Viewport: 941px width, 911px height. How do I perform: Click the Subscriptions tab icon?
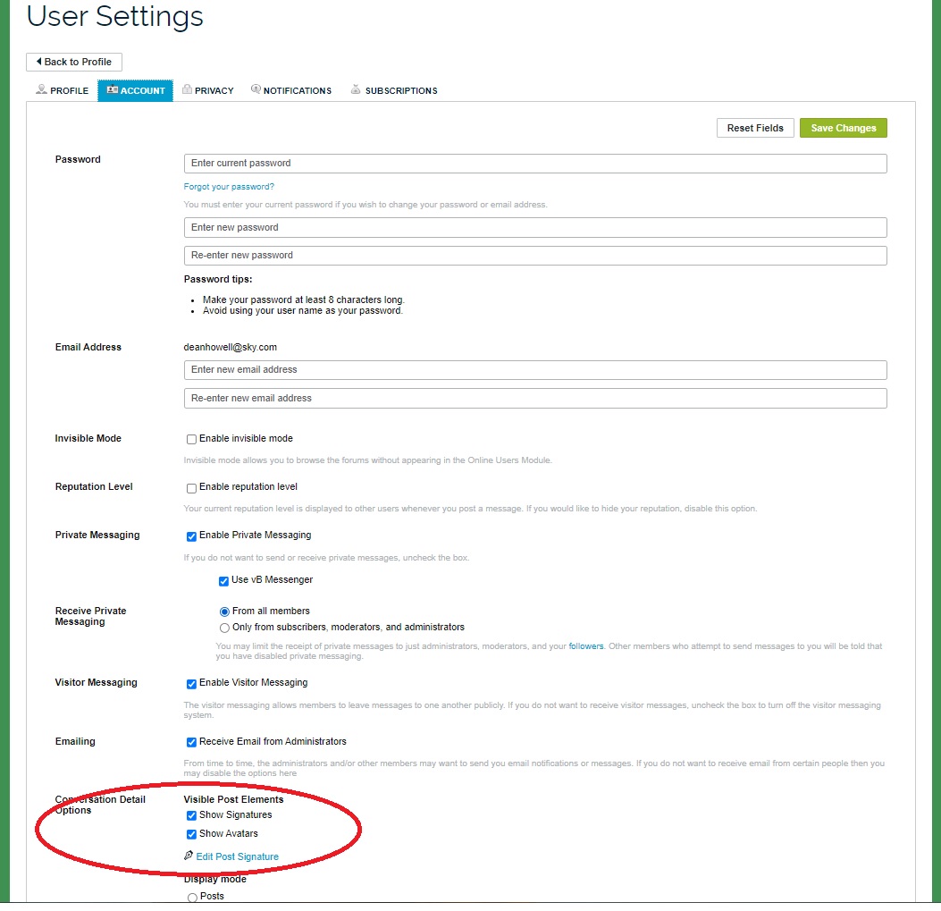click(356, 89)
